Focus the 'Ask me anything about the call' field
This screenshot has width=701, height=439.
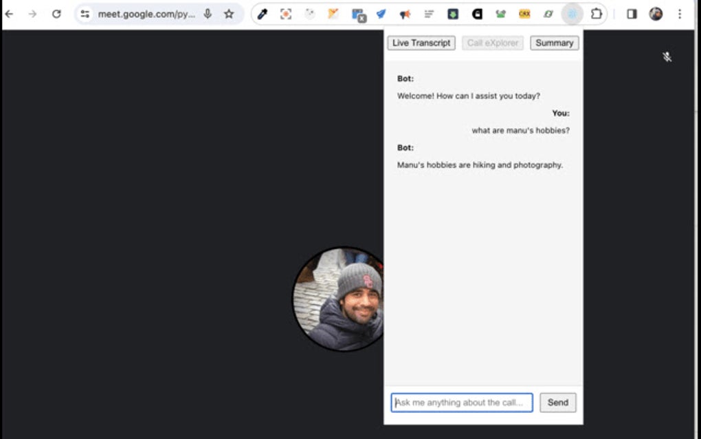[x=462, y=403]
